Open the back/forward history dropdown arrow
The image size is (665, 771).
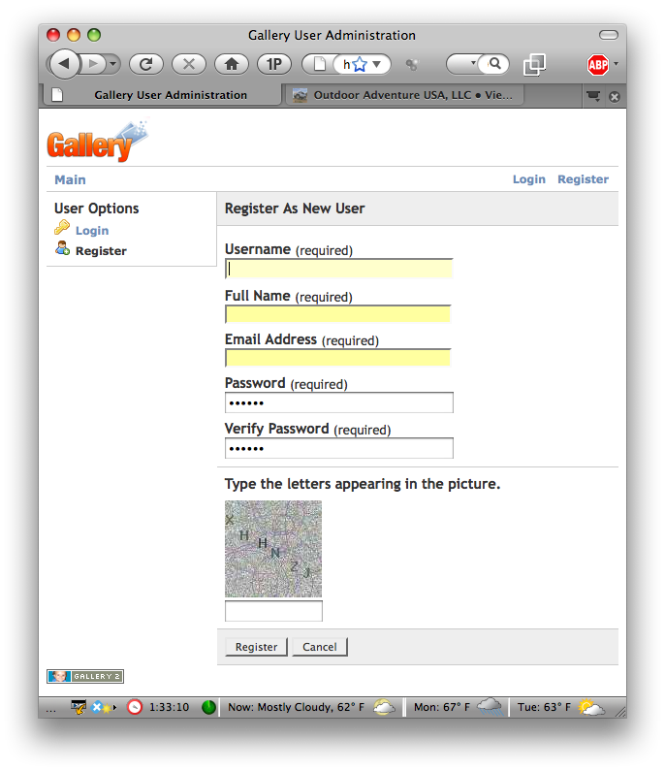pyautogui.click(x=113, y=65)
